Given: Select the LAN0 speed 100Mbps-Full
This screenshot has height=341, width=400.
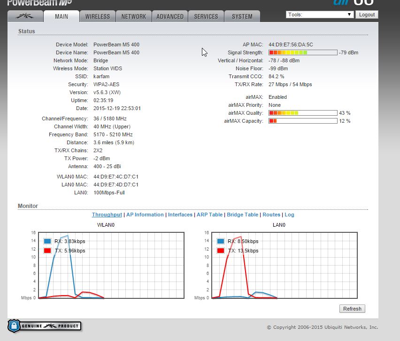Looking at the screenshot, I should (x=109, y=193).
